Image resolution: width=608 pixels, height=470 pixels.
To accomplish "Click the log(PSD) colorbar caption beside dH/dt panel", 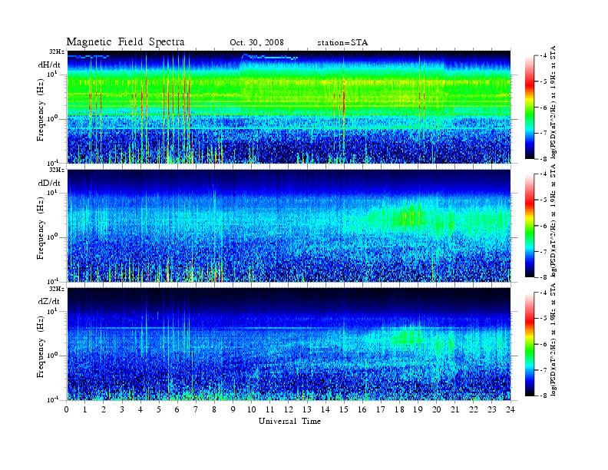I will click(x=553, y=102).
